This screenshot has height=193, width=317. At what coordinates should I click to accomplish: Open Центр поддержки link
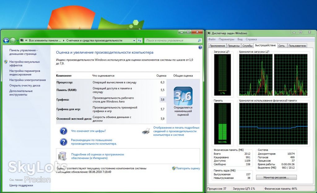coord(21,185)
